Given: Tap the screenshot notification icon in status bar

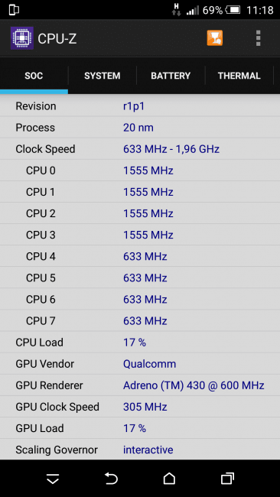Looking at the screenshot, I should pyautogui.click(x=14, y=10).
